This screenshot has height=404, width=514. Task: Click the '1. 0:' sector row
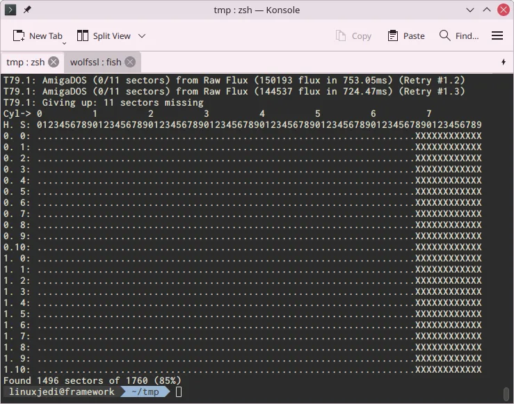242,258
